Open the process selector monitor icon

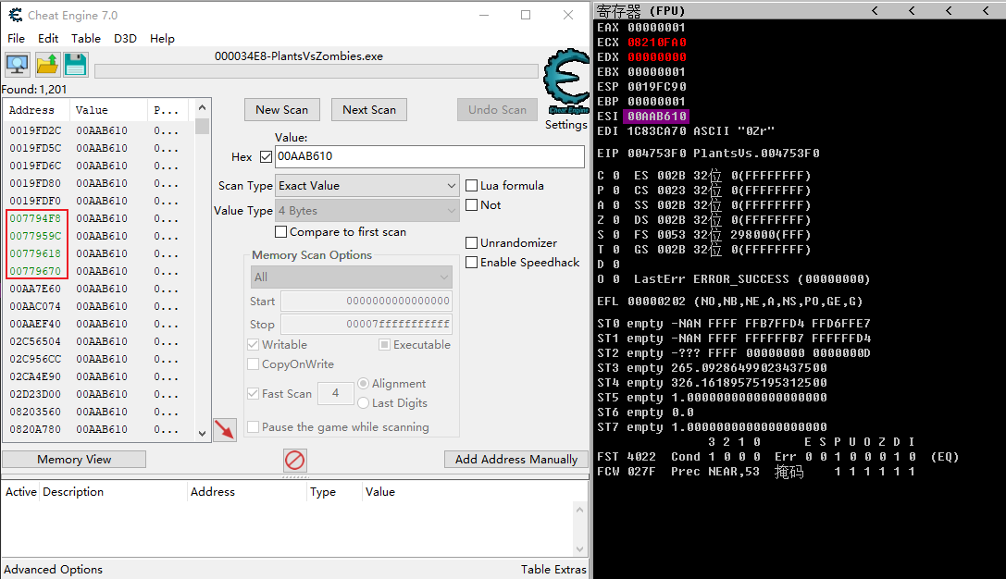(x=18, y=64)
